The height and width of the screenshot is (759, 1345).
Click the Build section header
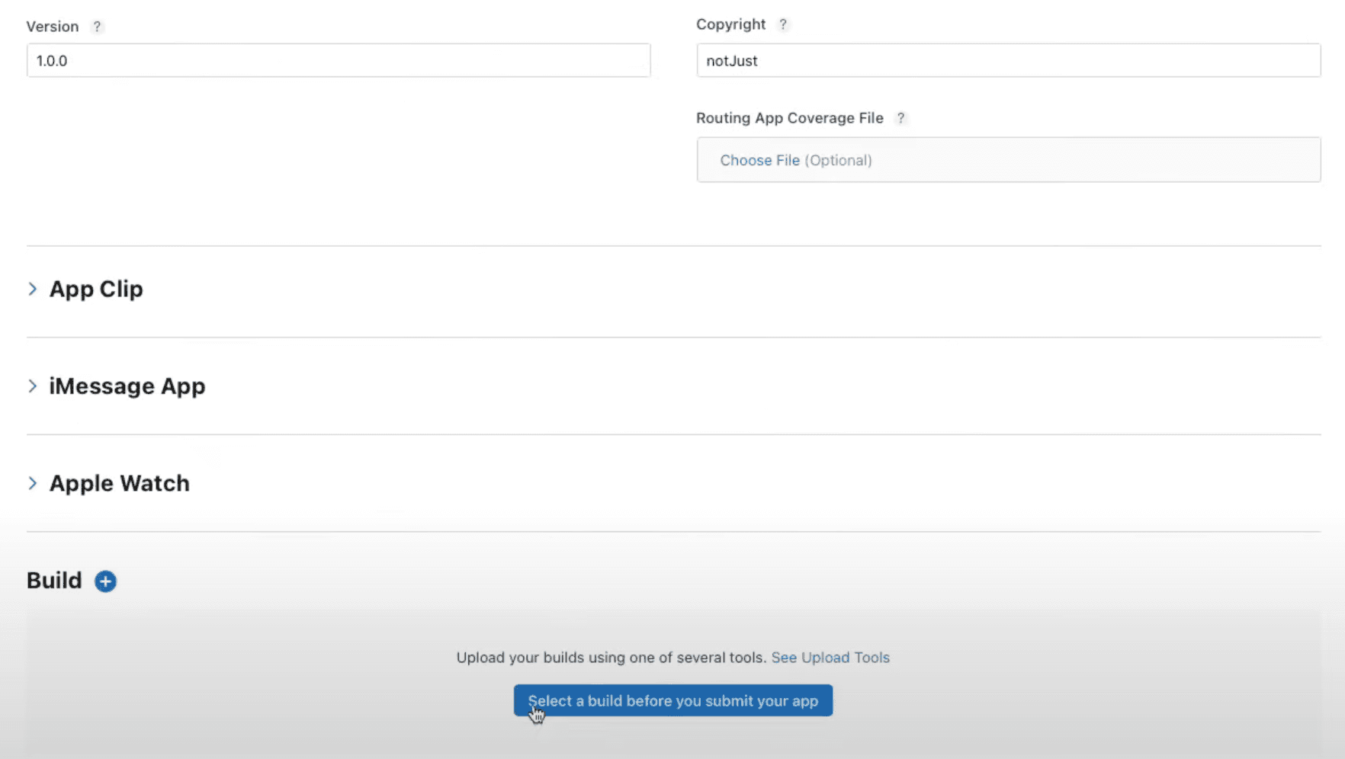tap(53, 580)
